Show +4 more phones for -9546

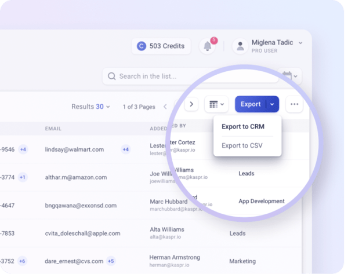23,149
